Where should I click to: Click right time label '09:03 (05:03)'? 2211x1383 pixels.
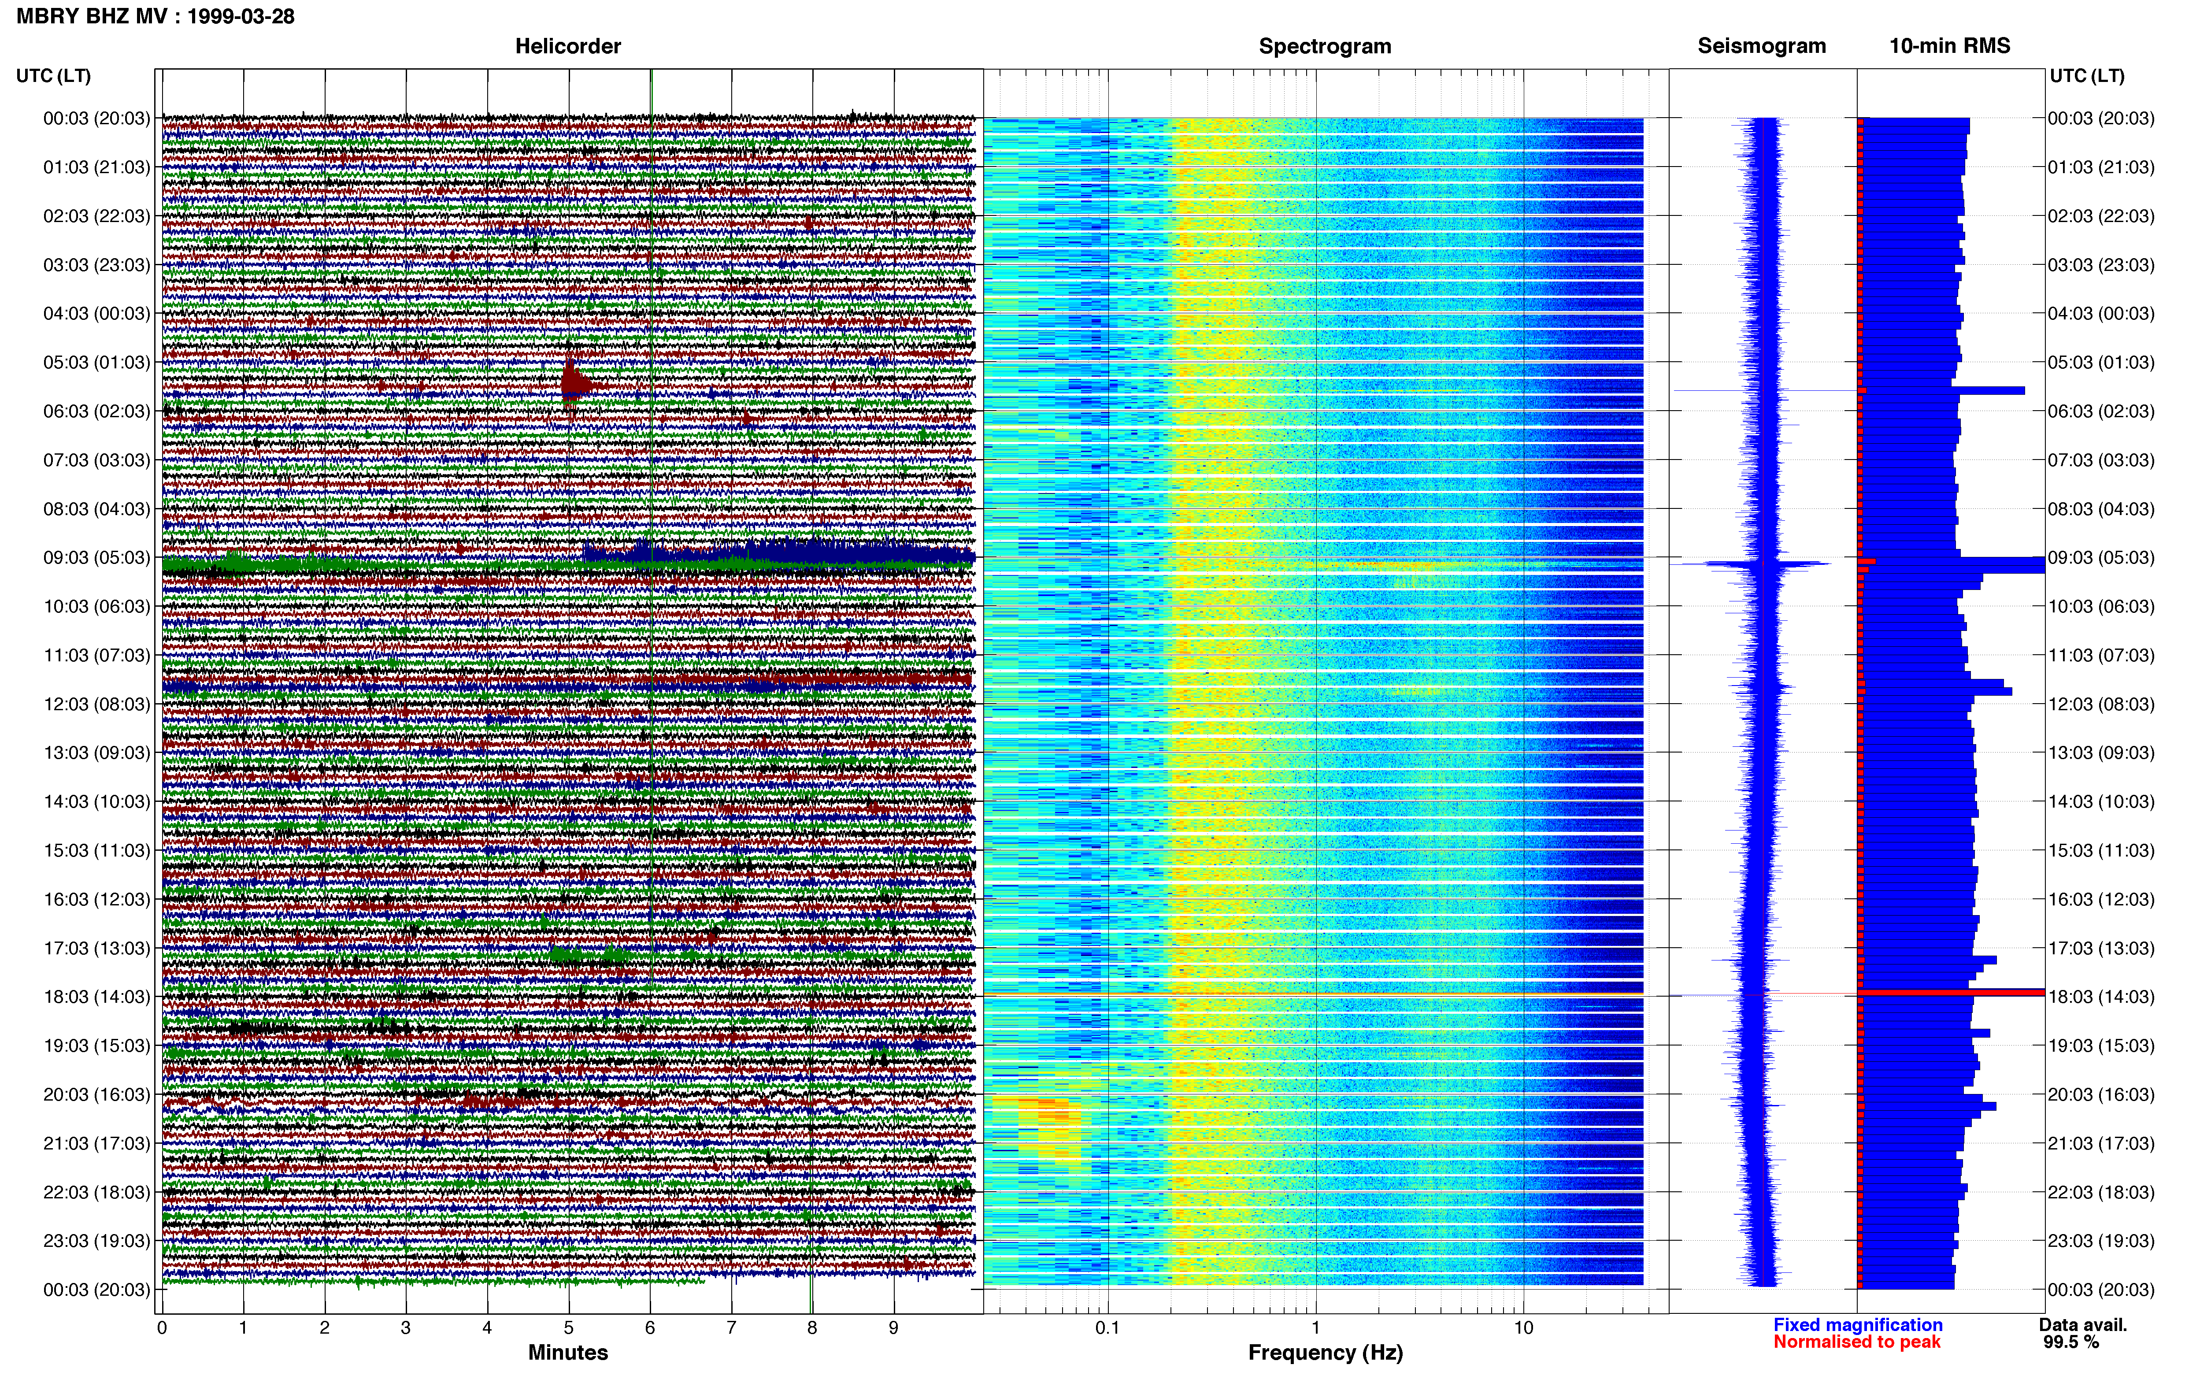click(x=2100, y=557)
